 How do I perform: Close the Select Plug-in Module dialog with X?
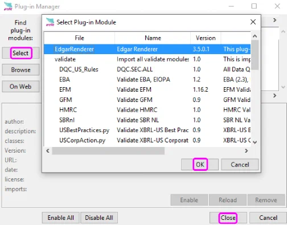(253, 22)
